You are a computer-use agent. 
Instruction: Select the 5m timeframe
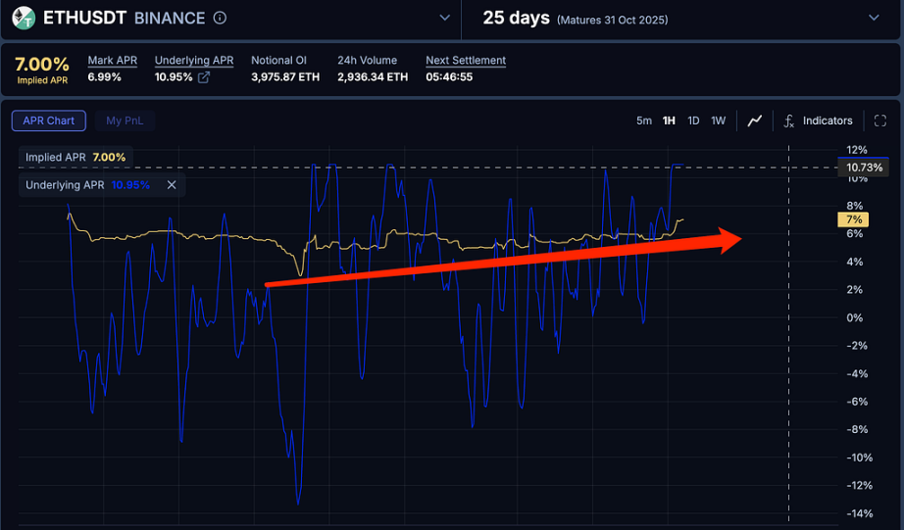click(643, 120)
